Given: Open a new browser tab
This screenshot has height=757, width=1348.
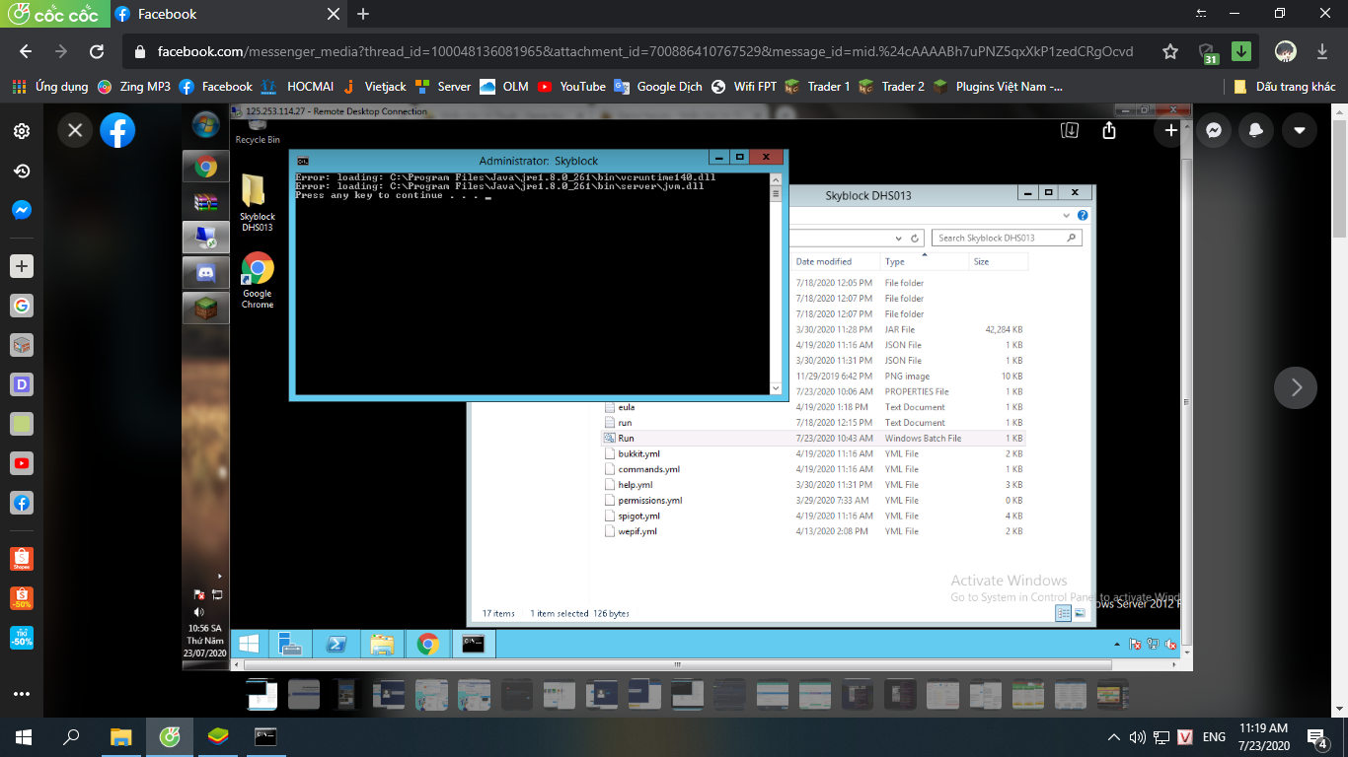Looking at the screenshot, I should click(x=363, y=14).
